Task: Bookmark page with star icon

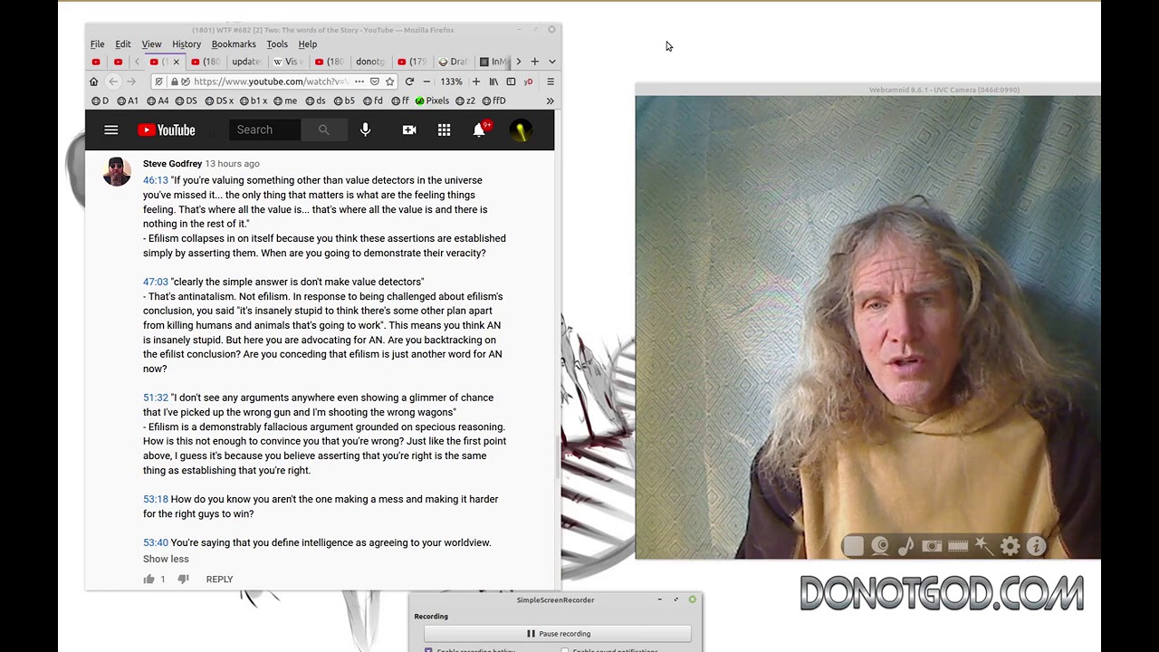Action: [389, 81]
